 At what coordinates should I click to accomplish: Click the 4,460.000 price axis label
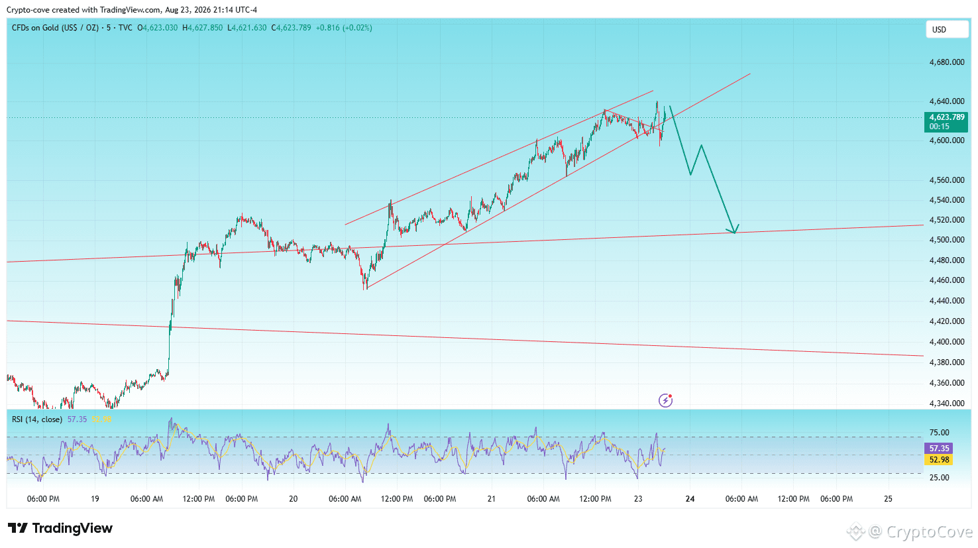point(947,280)
